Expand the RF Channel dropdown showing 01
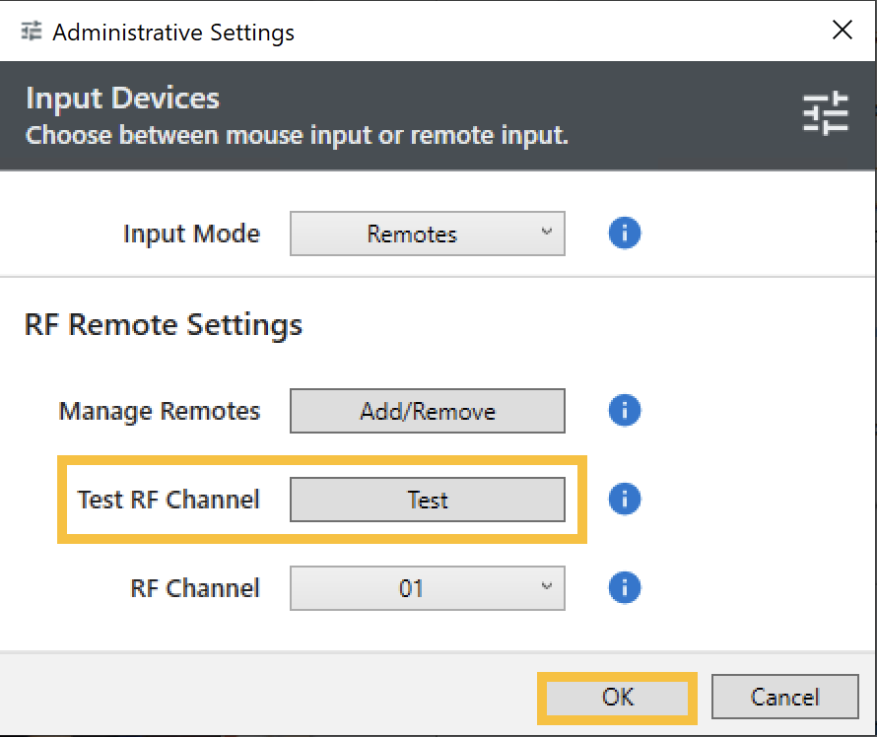Viewport: 877px width, 737px height. coord(427,588)
